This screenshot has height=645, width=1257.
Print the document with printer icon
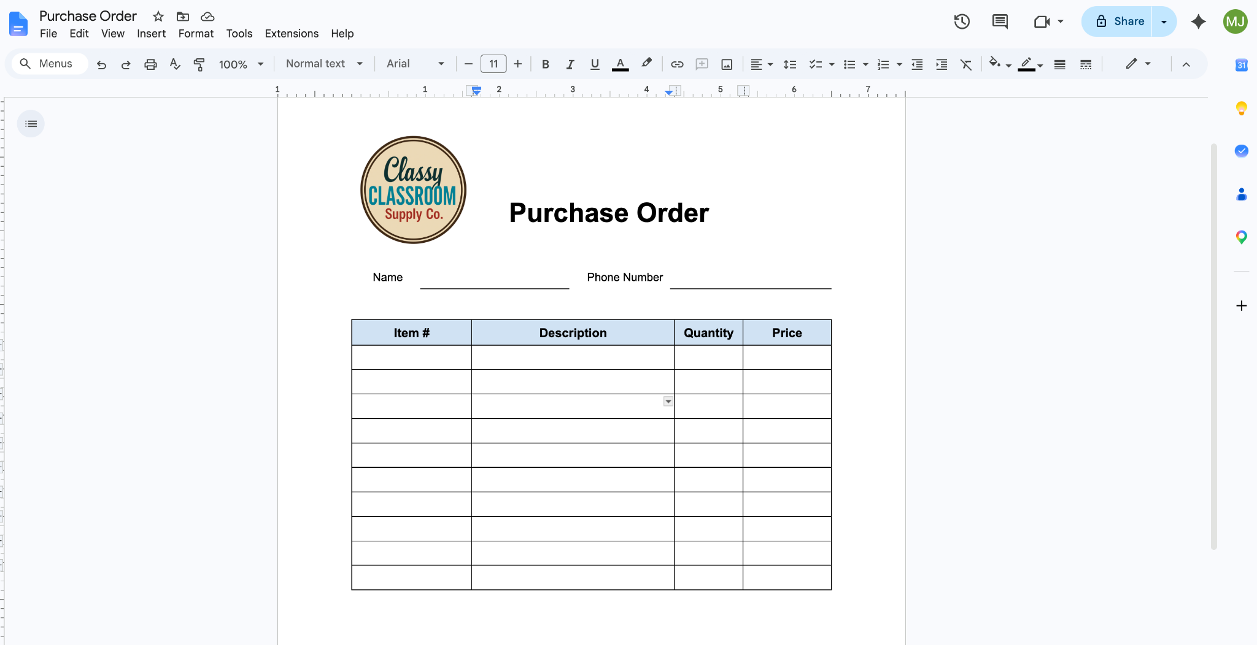coord(150,64)
